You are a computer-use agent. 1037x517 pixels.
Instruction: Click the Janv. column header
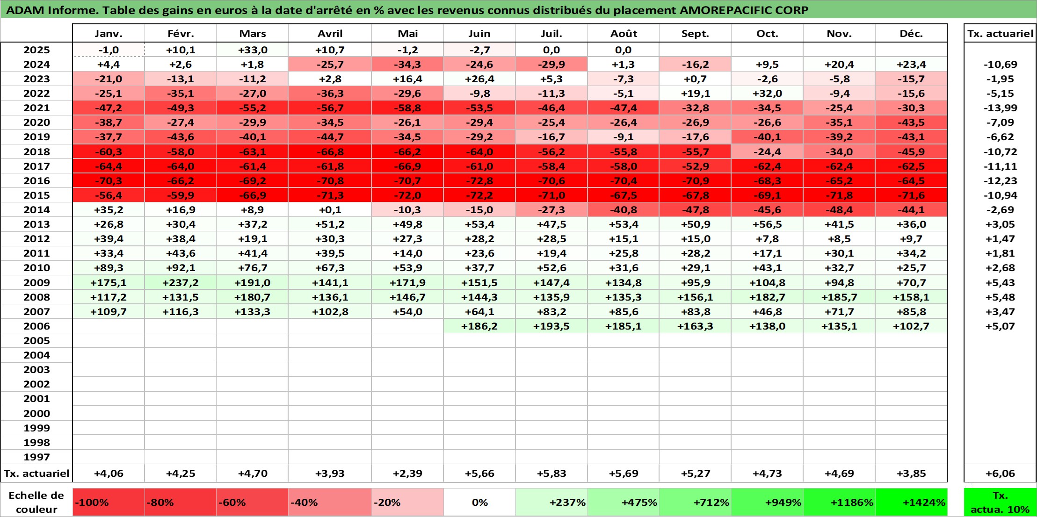click(109, 34)
